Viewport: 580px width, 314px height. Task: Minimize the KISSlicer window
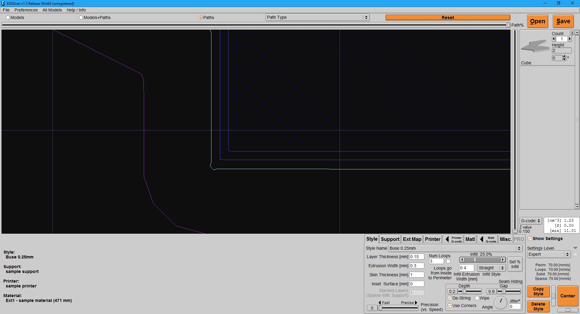(x=545, y=3)
